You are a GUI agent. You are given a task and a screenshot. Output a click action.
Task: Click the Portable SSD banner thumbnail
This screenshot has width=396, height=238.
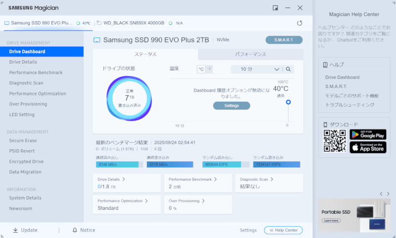click(x=353, y=215)
